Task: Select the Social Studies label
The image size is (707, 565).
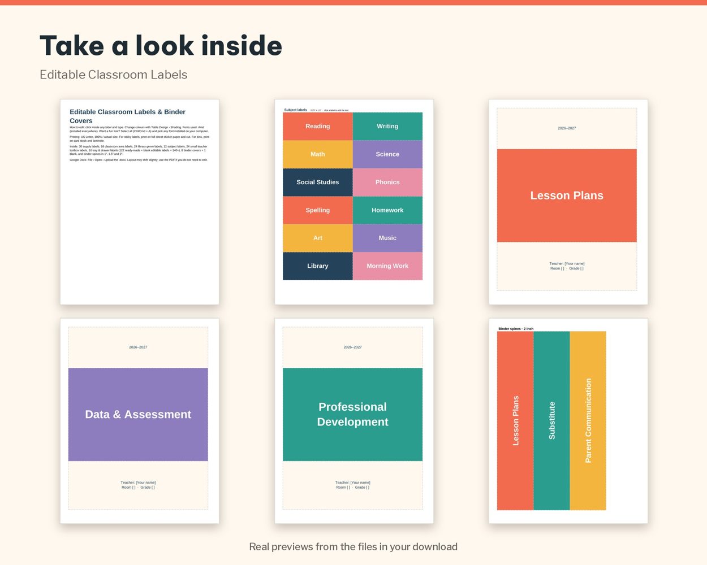Action: coord(318,182)
